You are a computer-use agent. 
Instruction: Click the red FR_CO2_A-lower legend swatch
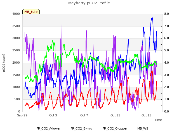pos(32,129)
